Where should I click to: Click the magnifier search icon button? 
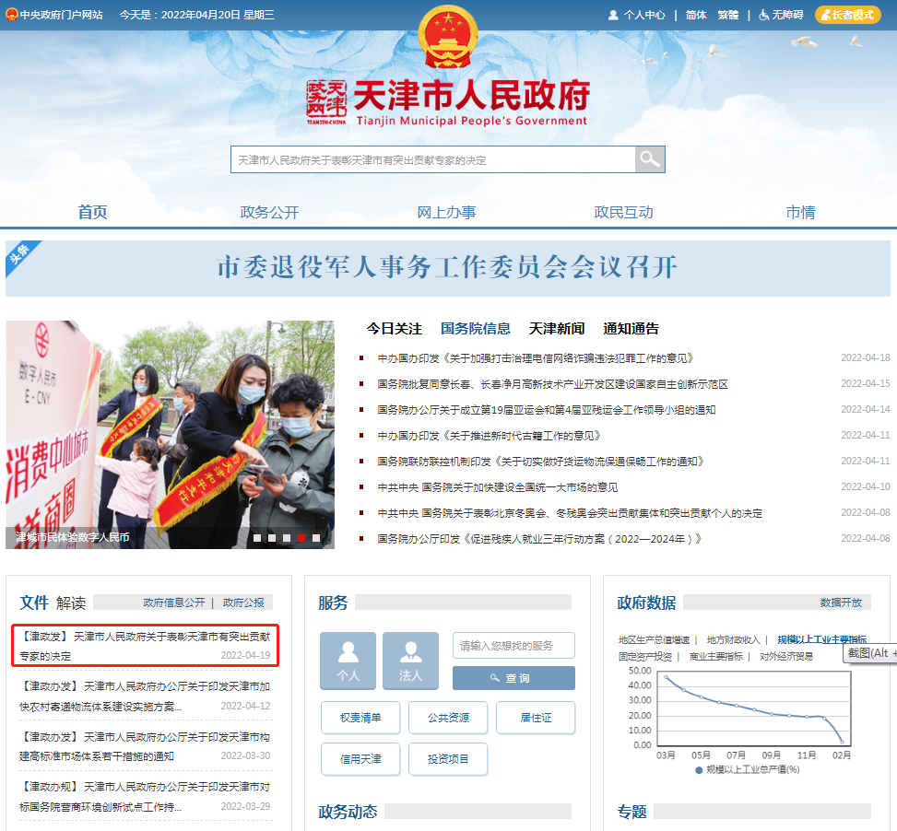click(x=650, y=159)
